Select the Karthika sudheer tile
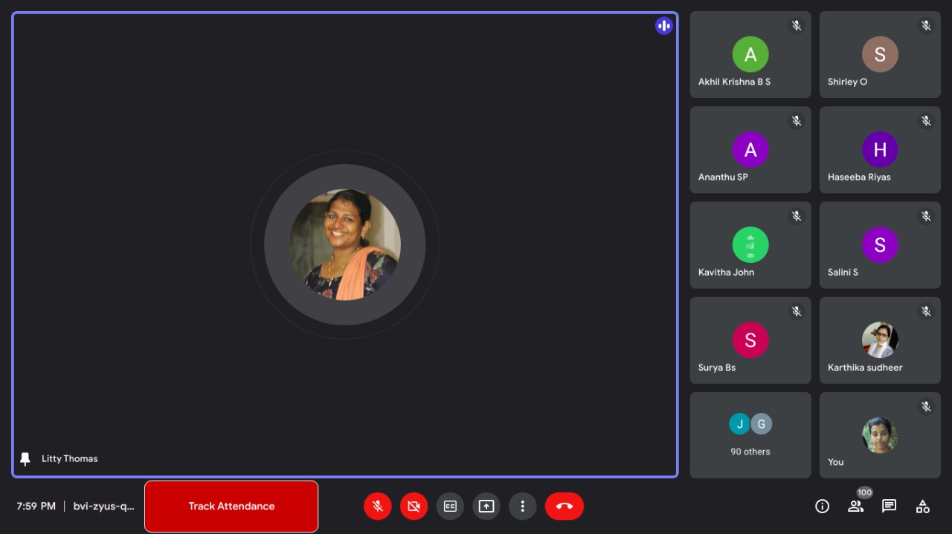 click(x=880, y=341)
